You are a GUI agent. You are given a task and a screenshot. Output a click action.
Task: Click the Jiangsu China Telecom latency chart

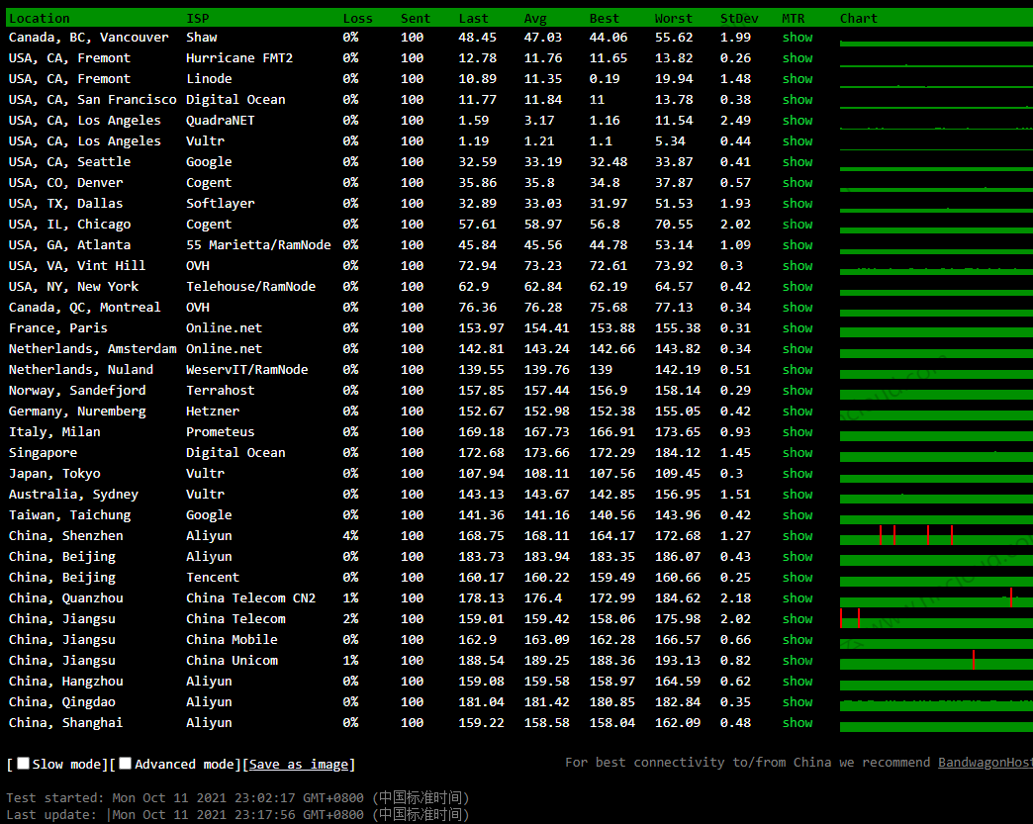[936, 618]
